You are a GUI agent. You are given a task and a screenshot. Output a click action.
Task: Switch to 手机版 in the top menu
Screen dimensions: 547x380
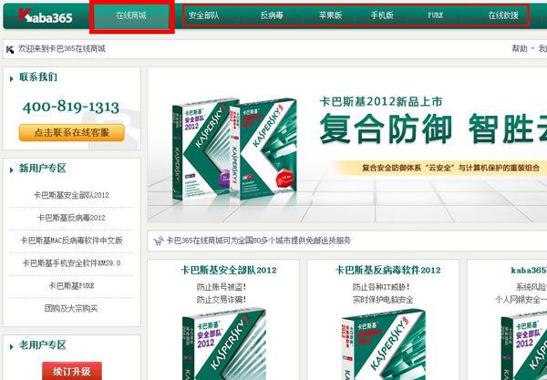pos(383,16)
